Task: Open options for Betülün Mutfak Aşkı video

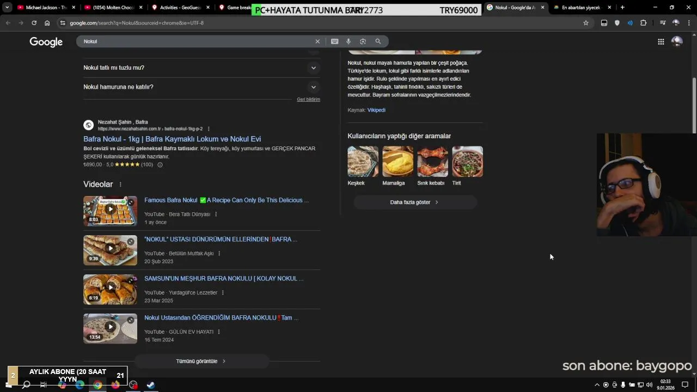Action: [219, 254]
